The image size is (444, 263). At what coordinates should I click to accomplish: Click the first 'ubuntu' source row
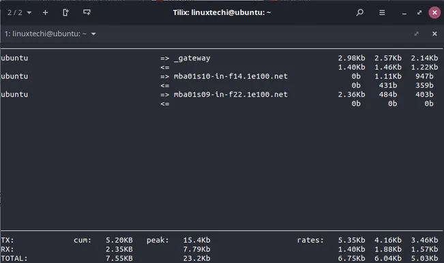coord(14,58)
